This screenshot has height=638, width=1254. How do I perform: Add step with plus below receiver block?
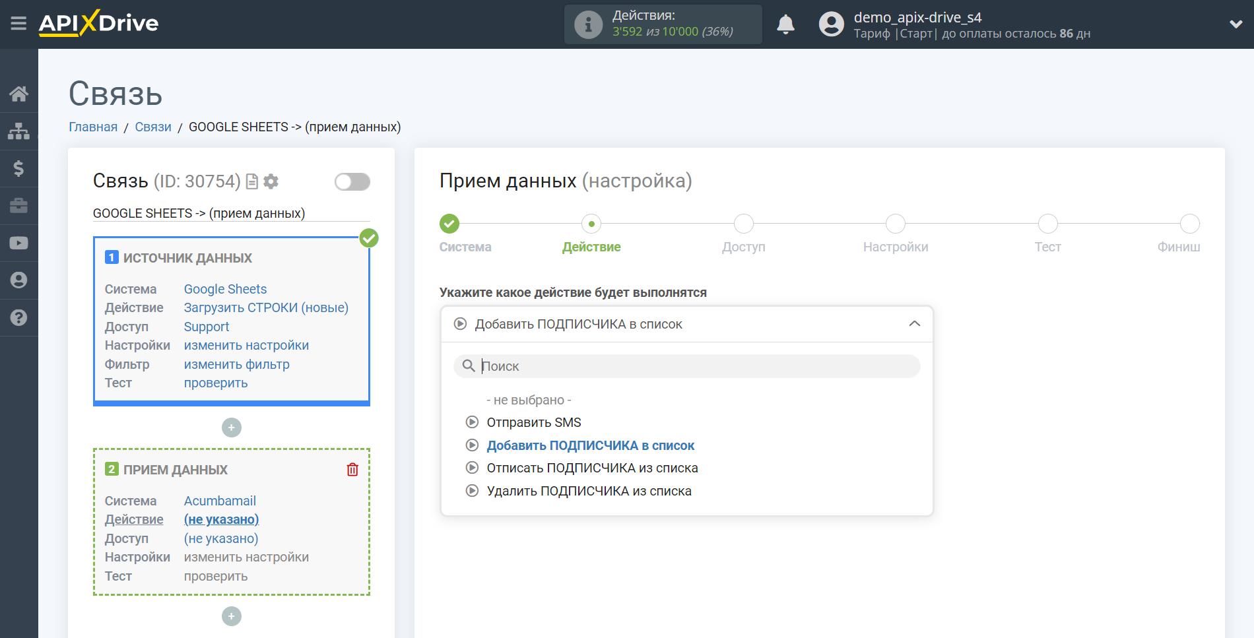[232, 616]
